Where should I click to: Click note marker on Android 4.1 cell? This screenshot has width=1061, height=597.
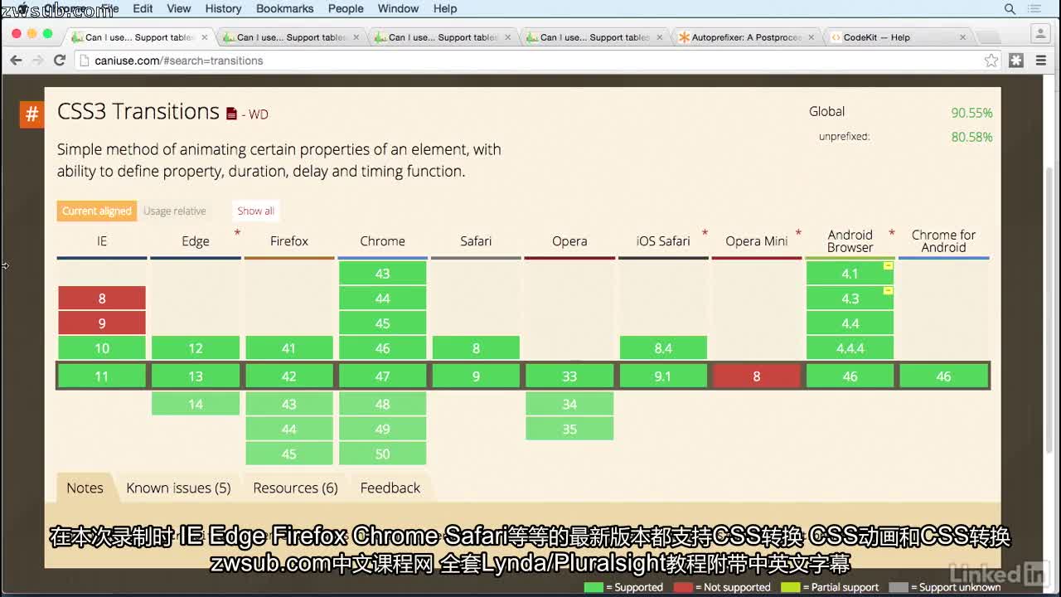pyautogui.click(x=888, y=266)
